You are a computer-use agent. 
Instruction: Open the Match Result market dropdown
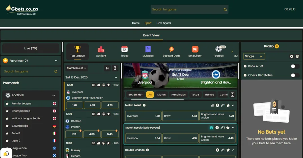tap(76, 68)
